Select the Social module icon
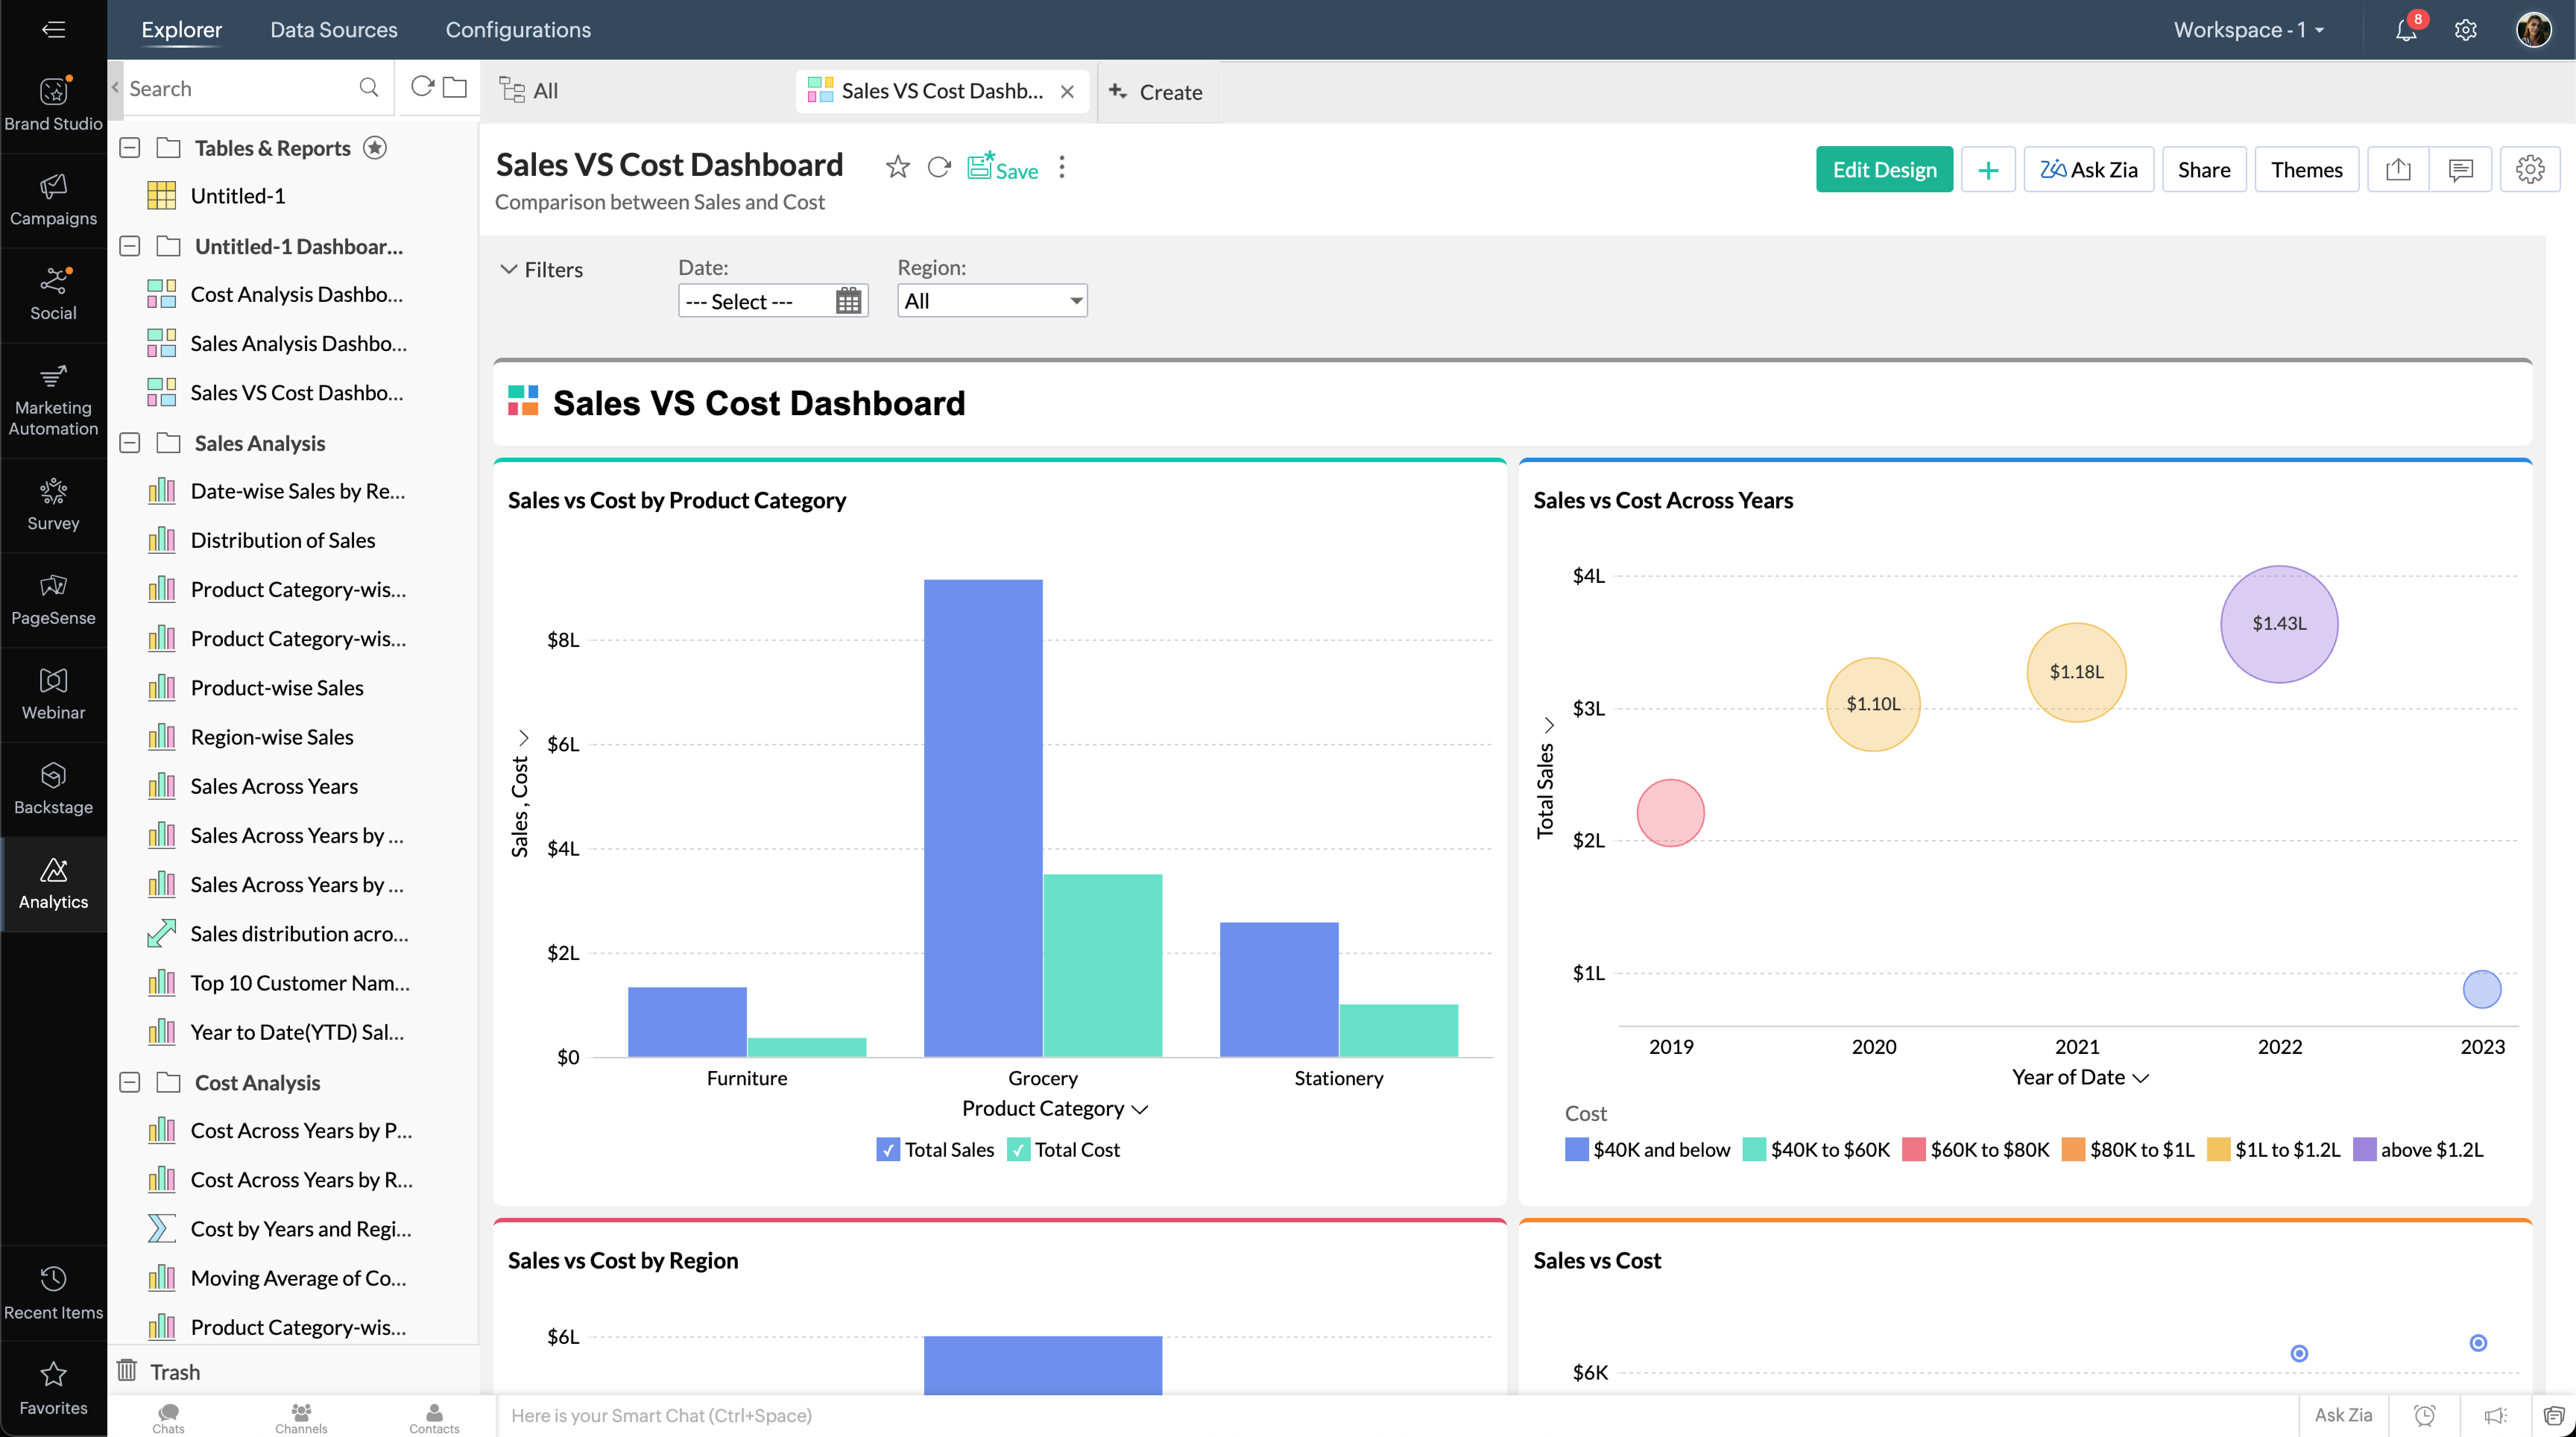Image resolution: width=2576 pixels, height=1437 pixels. click(53, 292)
